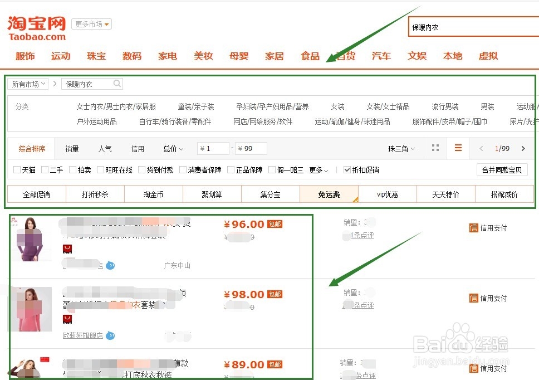This screenshot has height=380, width=539.
Task: Go to next page with right arrow
Action: pyautogui.click(x=523, y=149)
